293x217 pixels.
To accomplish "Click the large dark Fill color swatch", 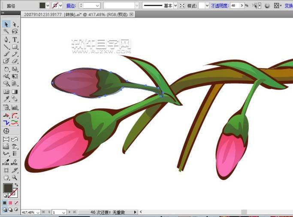I will click(8, 188).
